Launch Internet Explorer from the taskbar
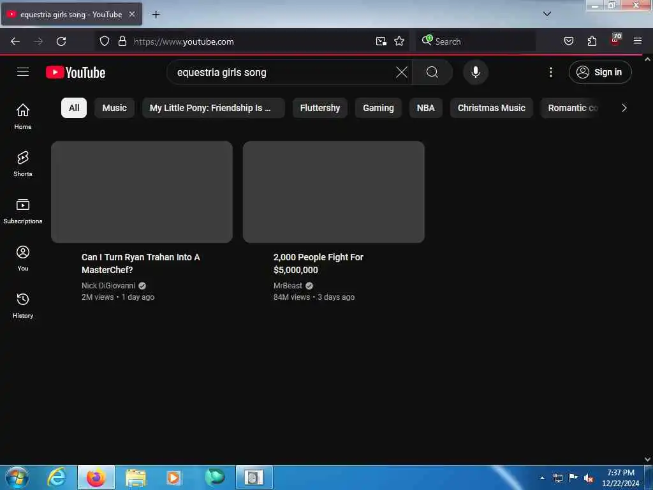Image resolution: width=653 pixels, height=490 pixels. [x=57, y=477]
